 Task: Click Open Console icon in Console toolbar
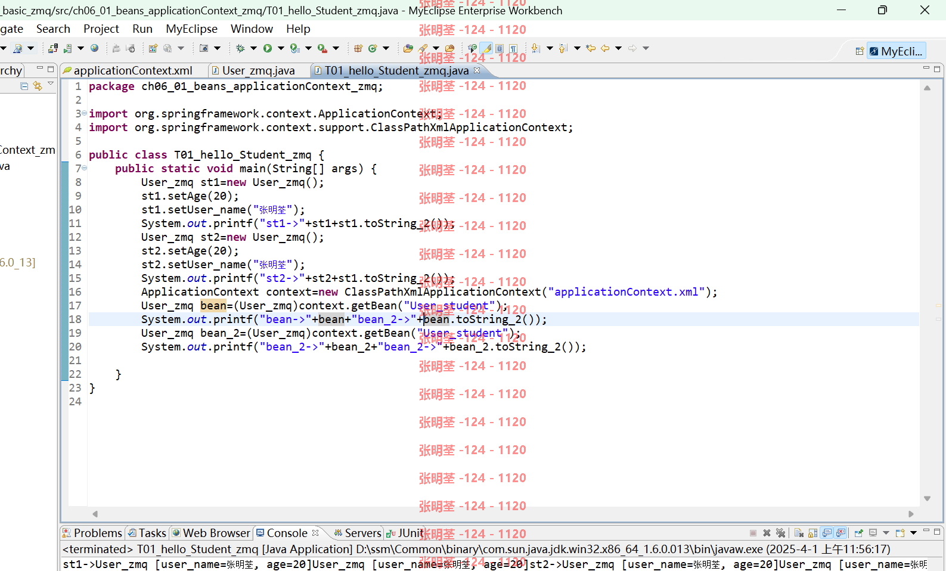pos(900,533)
